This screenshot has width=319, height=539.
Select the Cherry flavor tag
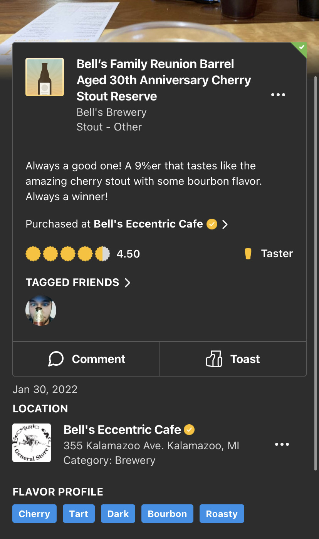coord(34,514)
